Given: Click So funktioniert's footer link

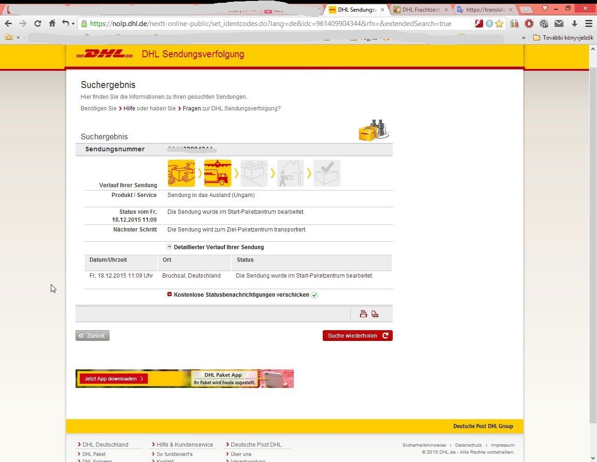Looking at the screenshot, I should pos(174,454).
